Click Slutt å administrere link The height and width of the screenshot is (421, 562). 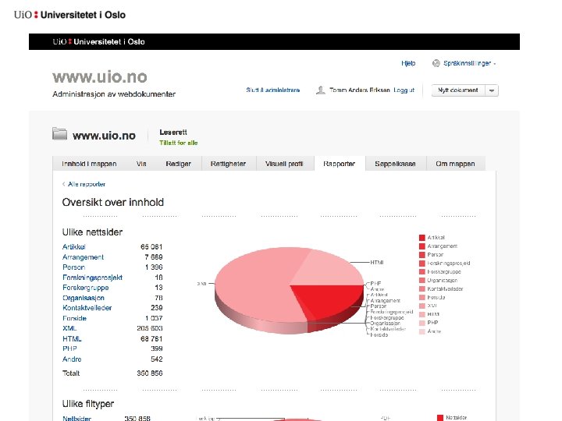272,90
